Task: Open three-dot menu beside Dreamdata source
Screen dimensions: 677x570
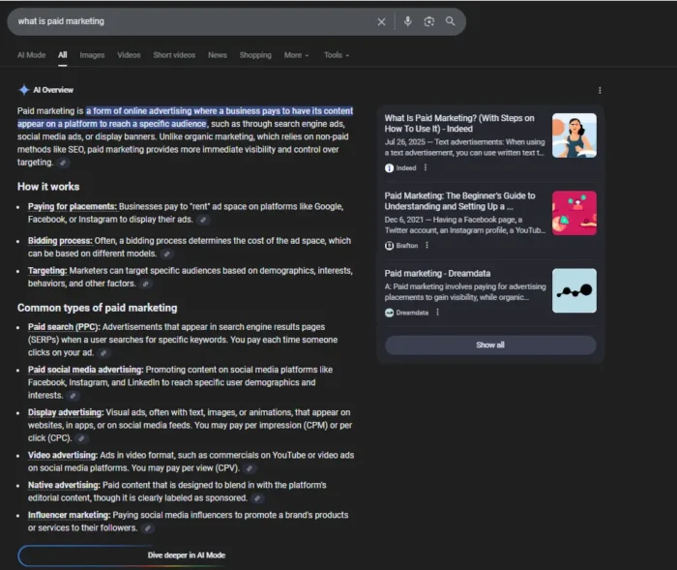Action: point(438,313)
